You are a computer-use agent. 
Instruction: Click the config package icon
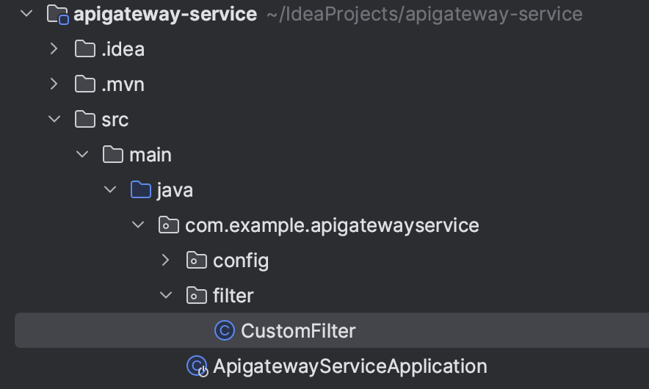point(197,260)
